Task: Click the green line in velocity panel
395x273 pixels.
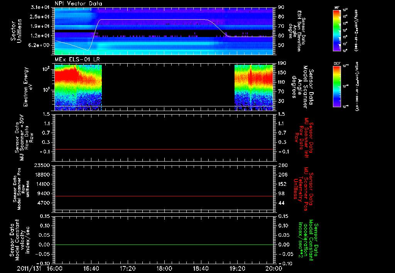Action: (164, 244)
